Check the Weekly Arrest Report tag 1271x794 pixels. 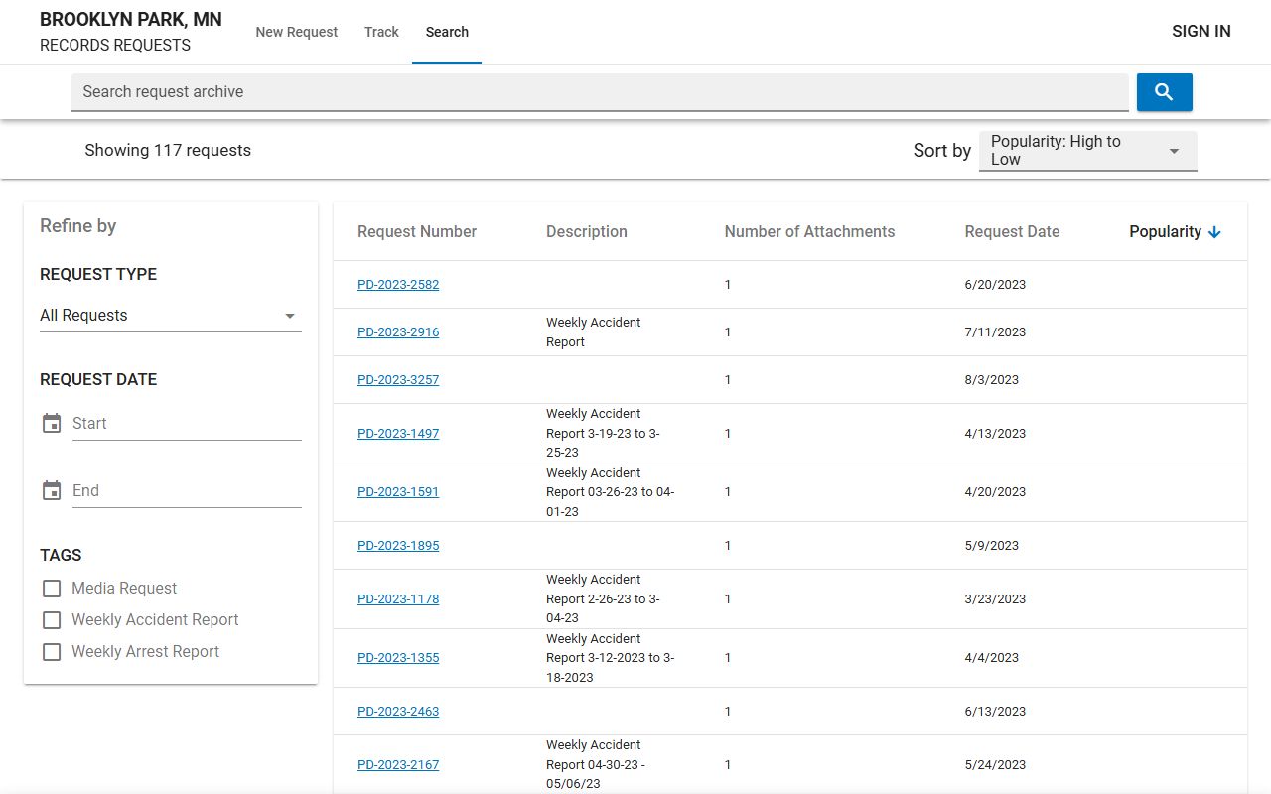click(52, 652)
